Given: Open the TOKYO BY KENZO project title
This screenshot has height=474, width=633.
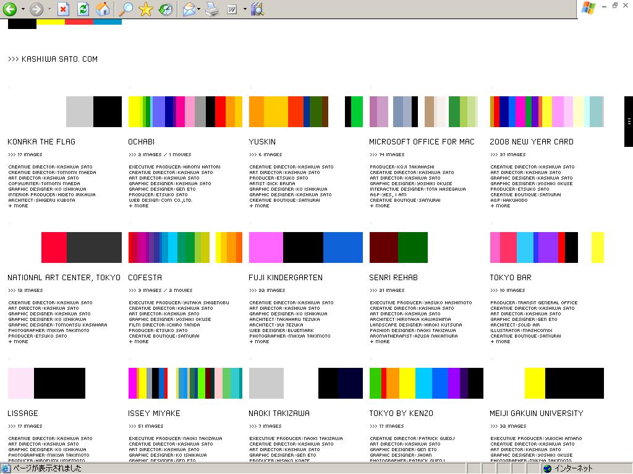Looking at the screenshot, I should [x=401, y=414].
